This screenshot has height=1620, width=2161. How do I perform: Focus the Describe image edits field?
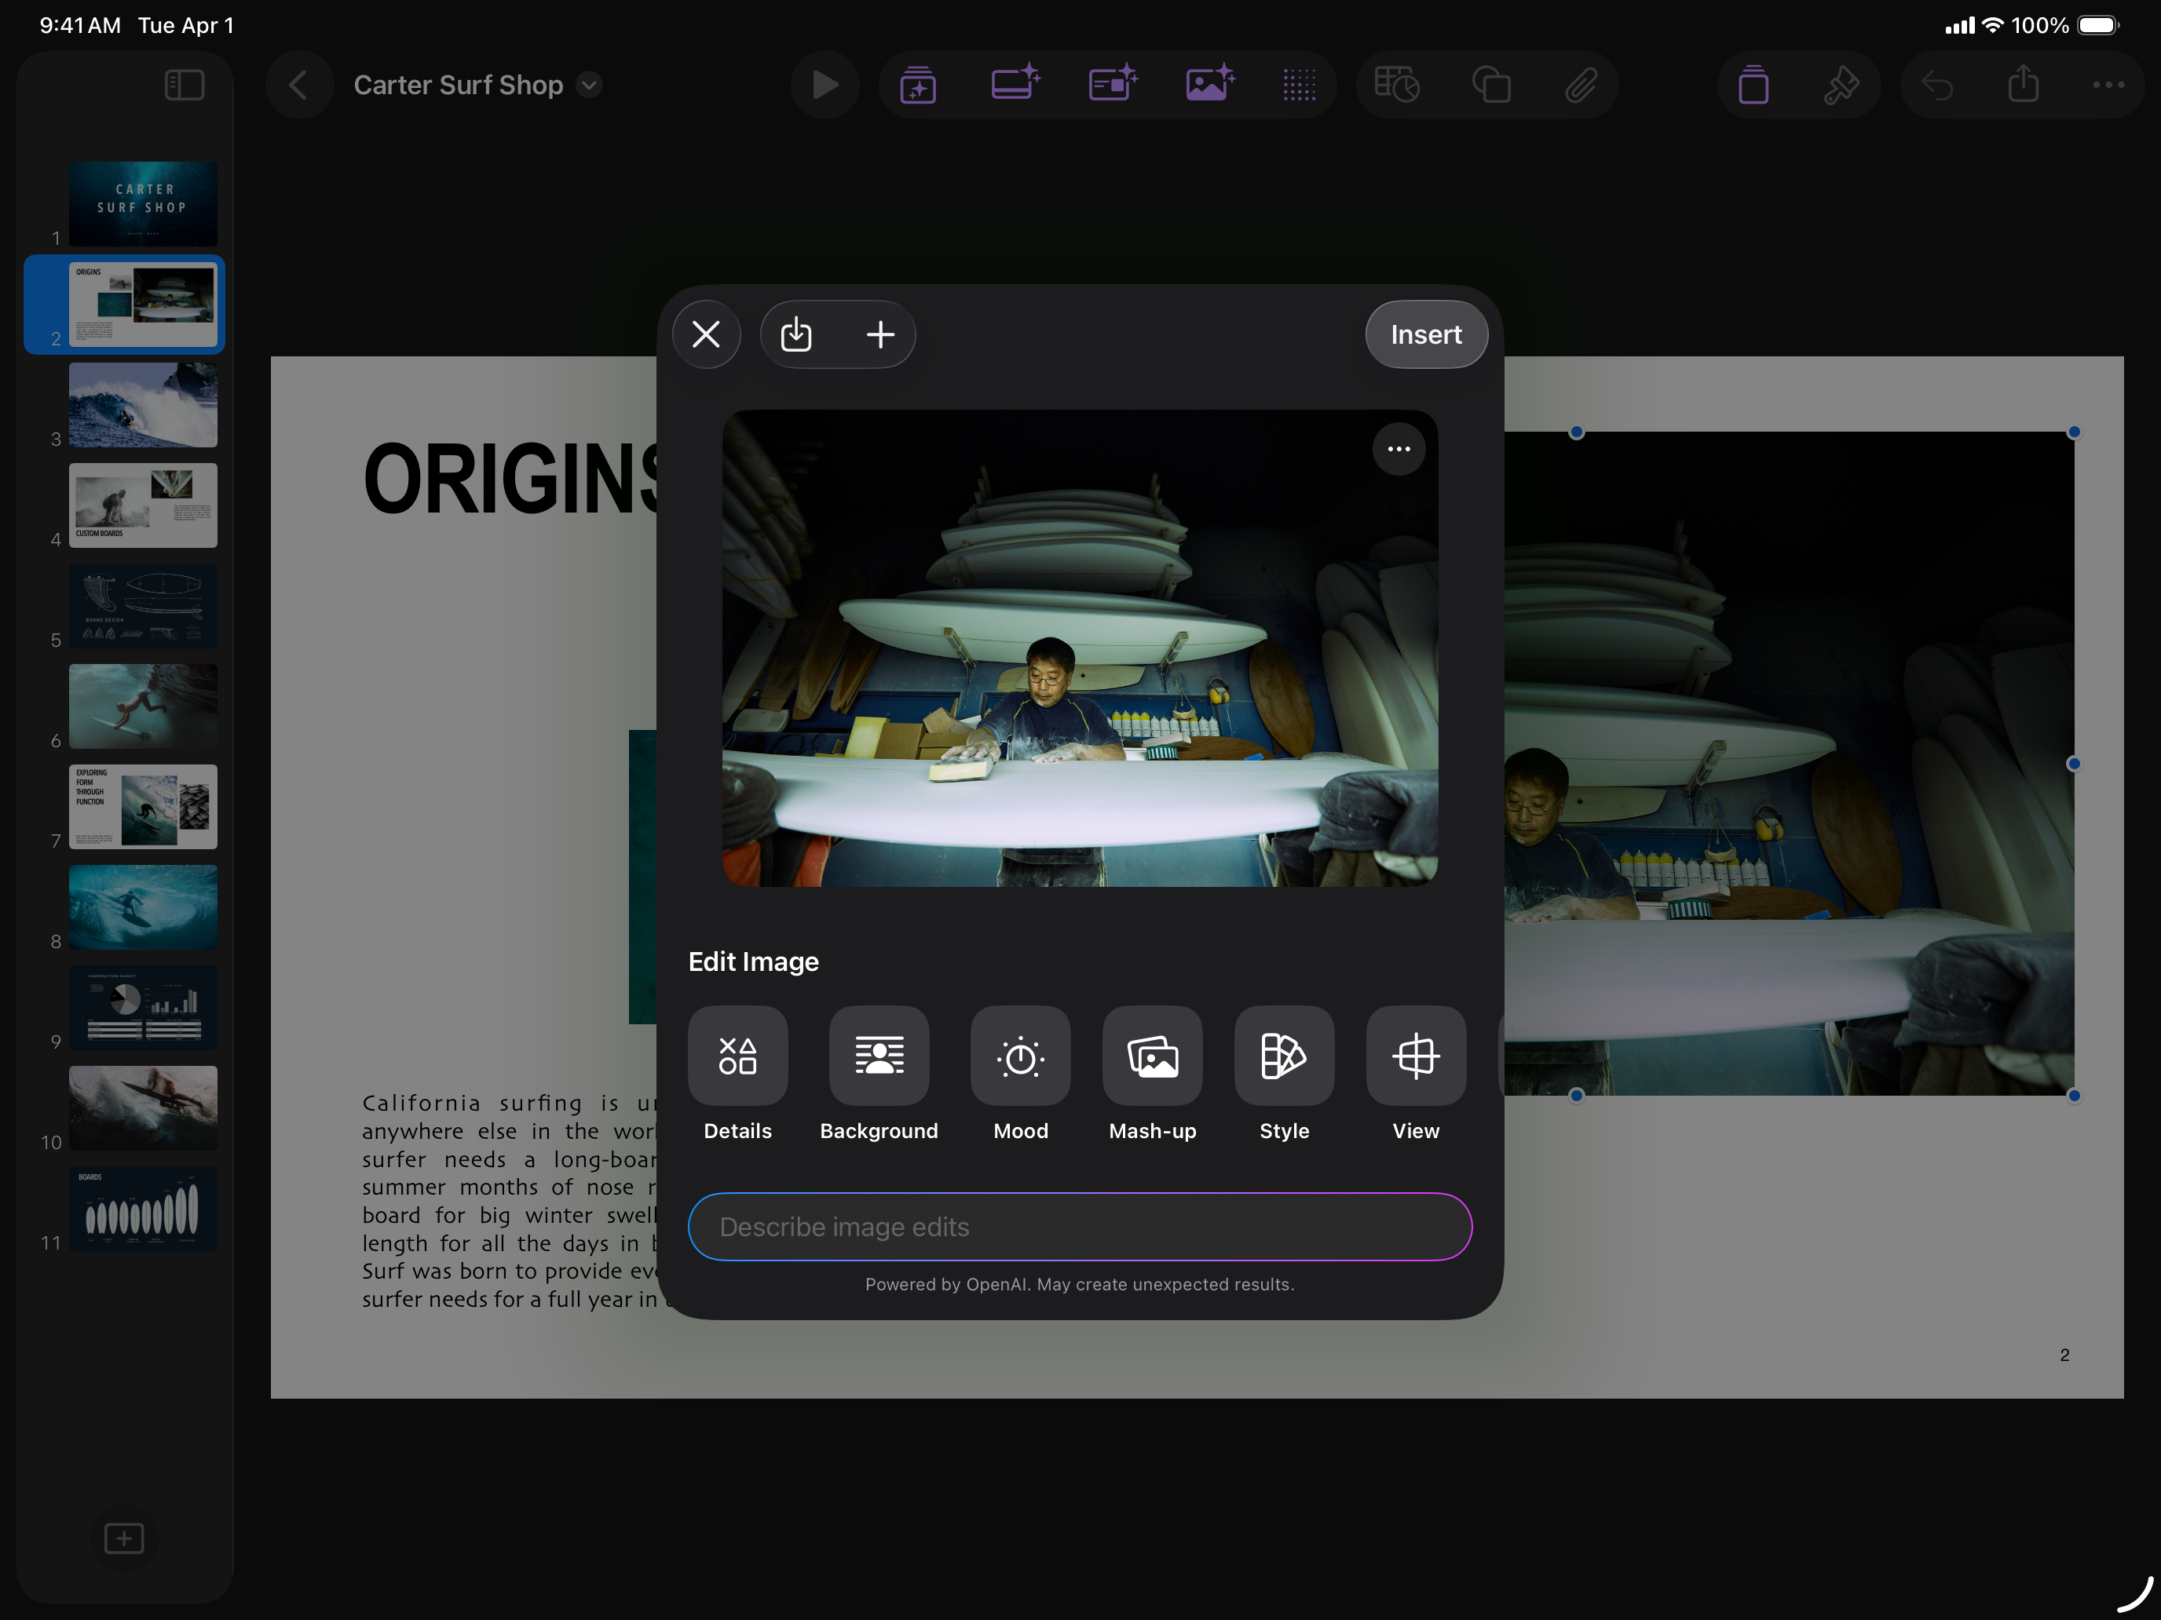click(x=1080, y=1227)
